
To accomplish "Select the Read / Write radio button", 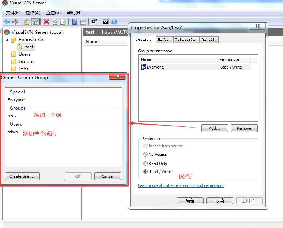I will point(145,172).
